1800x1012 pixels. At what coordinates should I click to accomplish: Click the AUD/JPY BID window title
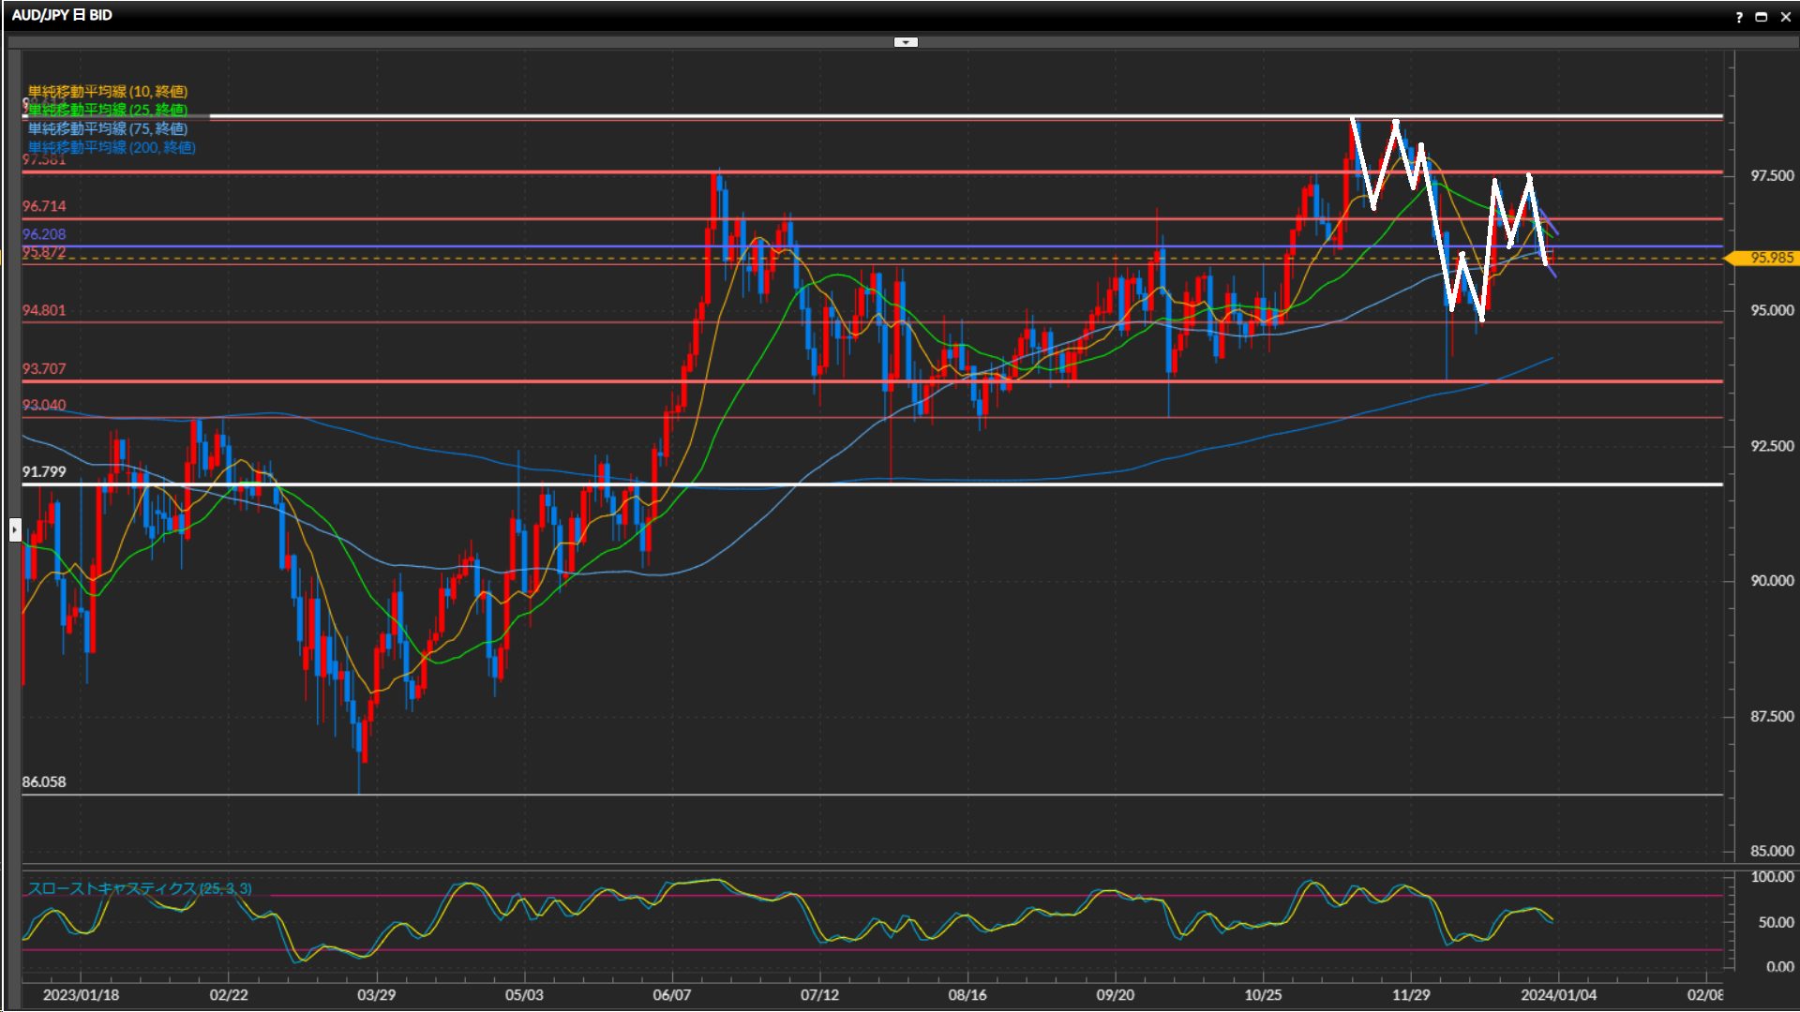62,15
